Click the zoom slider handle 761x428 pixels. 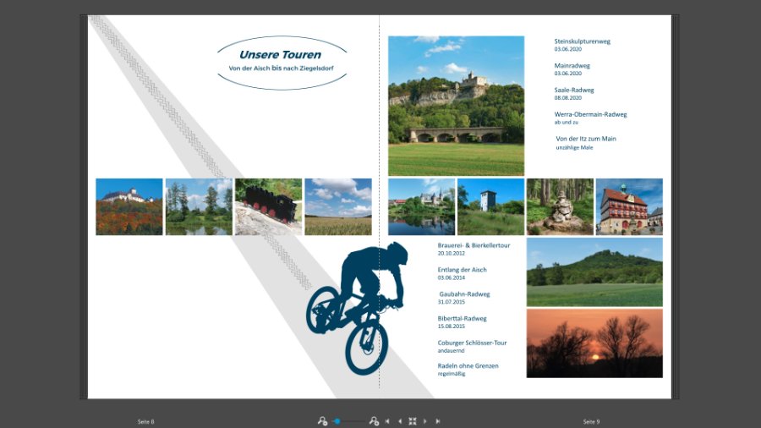(x=337, y=421)
